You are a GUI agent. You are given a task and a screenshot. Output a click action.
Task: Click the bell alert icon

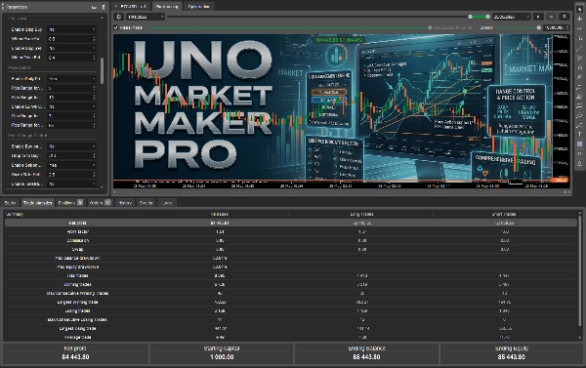579,163
